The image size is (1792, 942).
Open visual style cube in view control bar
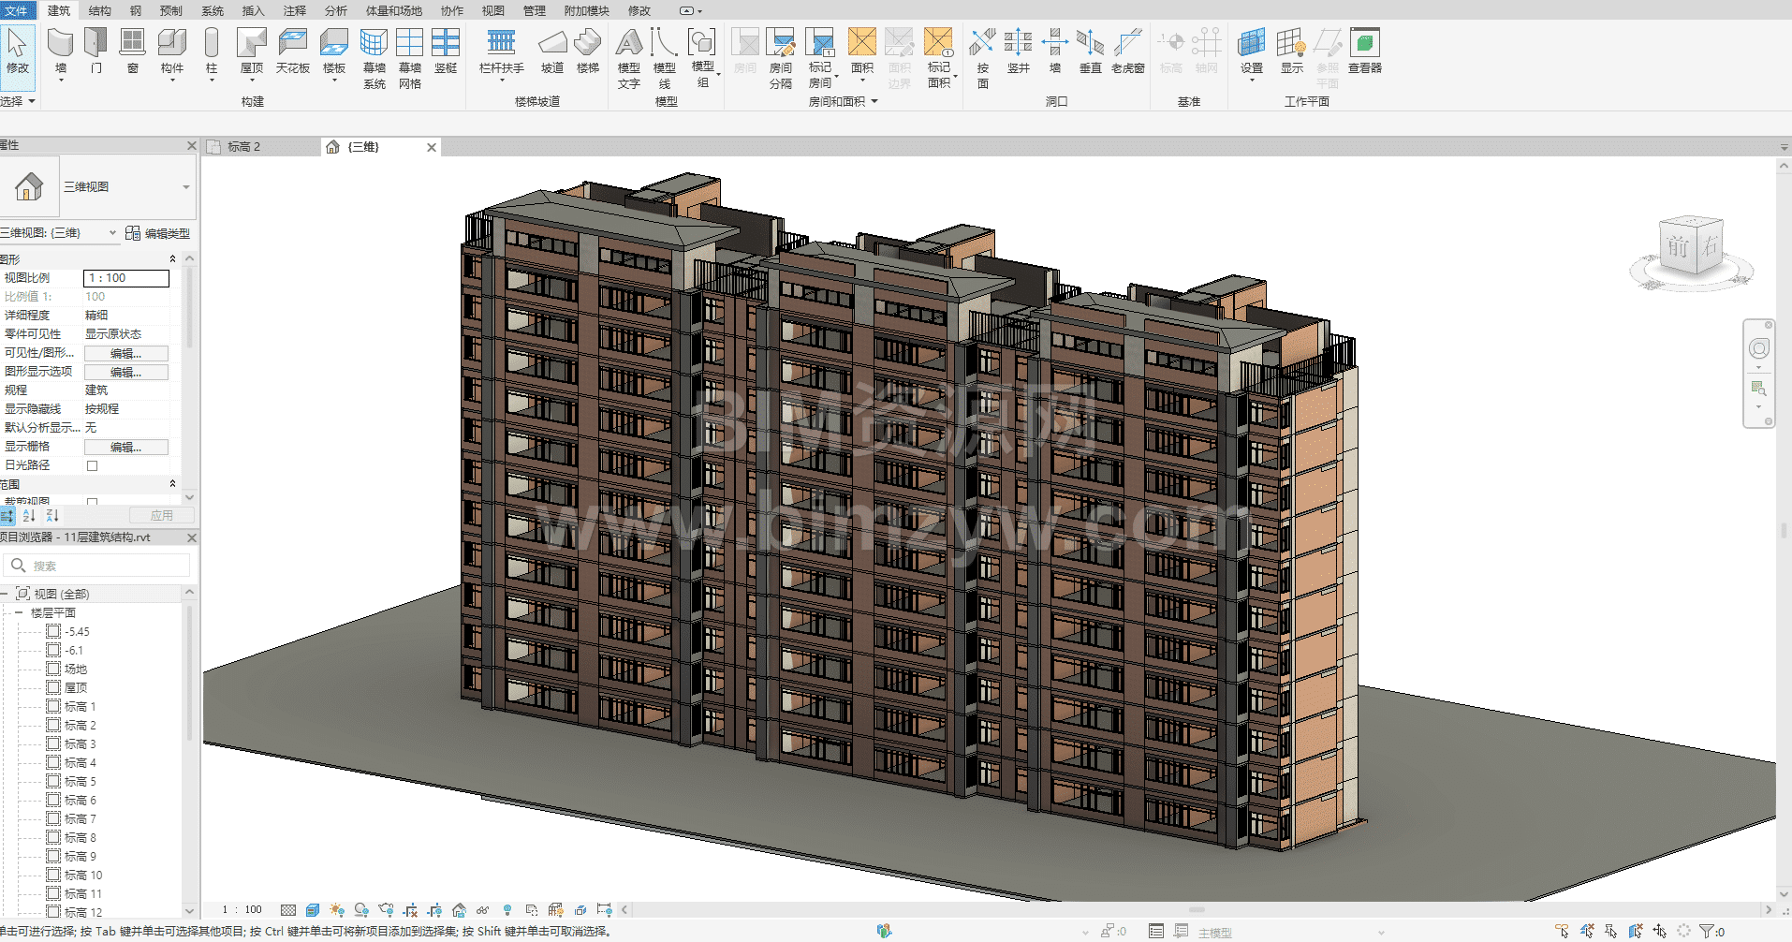coord(313,910)
